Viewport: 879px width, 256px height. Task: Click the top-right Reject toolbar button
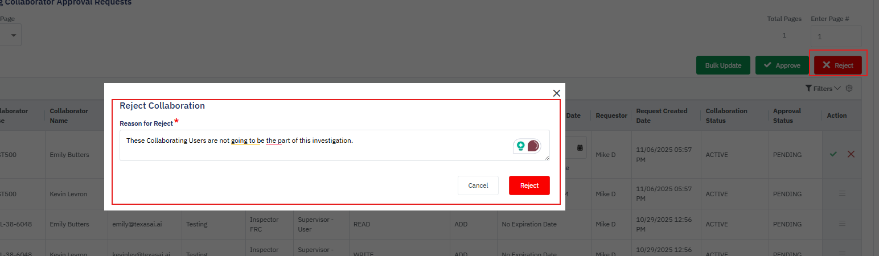tap(837, 65)
